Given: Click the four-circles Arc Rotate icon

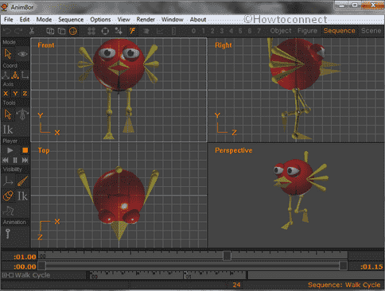Looking at the screenshot, I should pos(91,31).
